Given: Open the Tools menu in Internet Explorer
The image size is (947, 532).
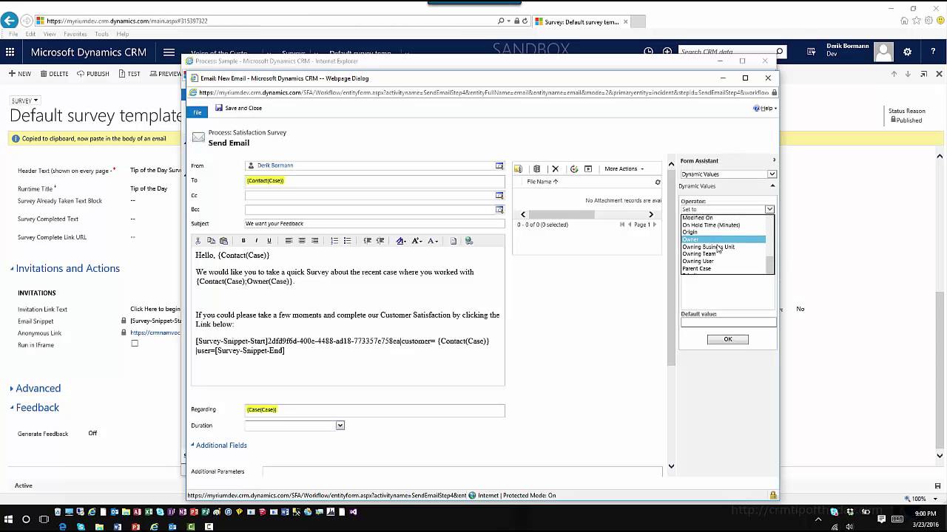Looking at the screenshot, I should click(101, 34).
